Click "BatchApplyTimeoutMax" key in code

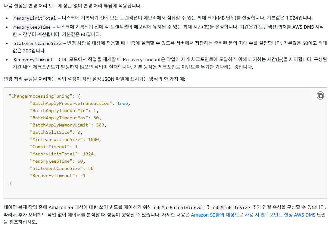tap(59, 118)
